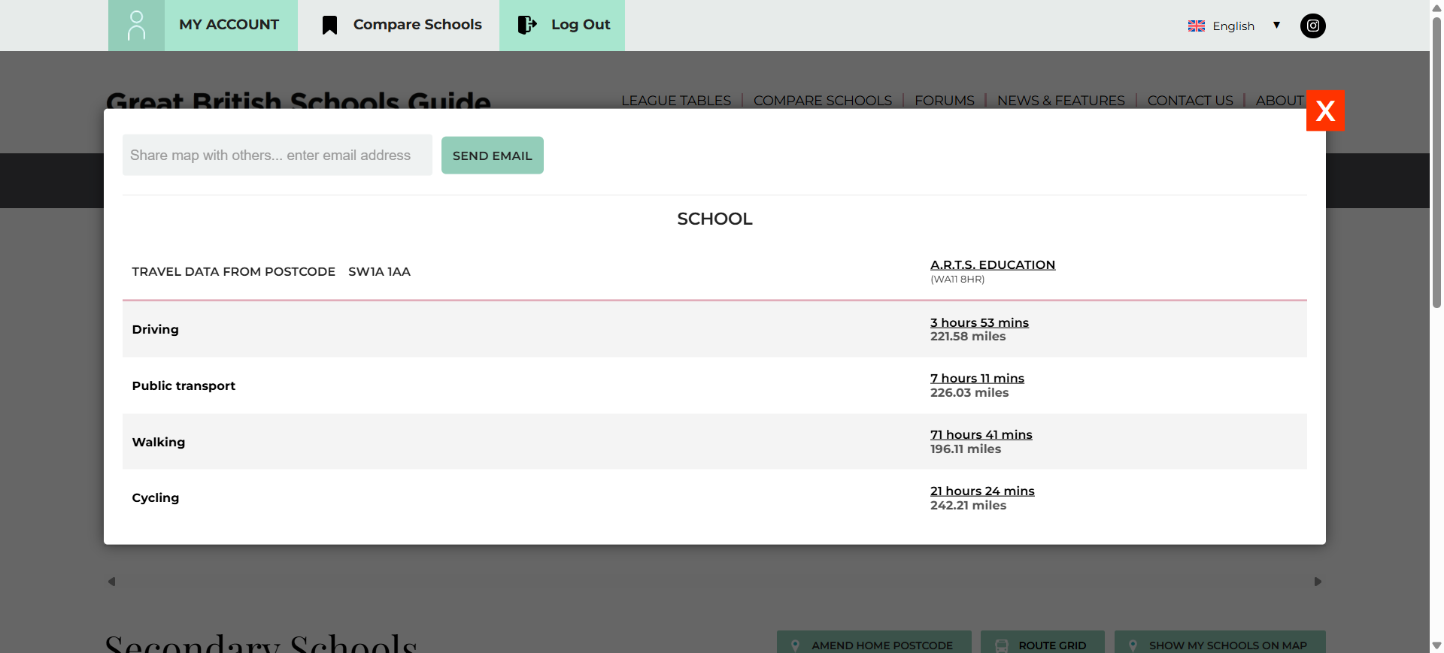This screenshot has width=1444, height=653.
Task: Log Out of the account
Action: [581, 25]
